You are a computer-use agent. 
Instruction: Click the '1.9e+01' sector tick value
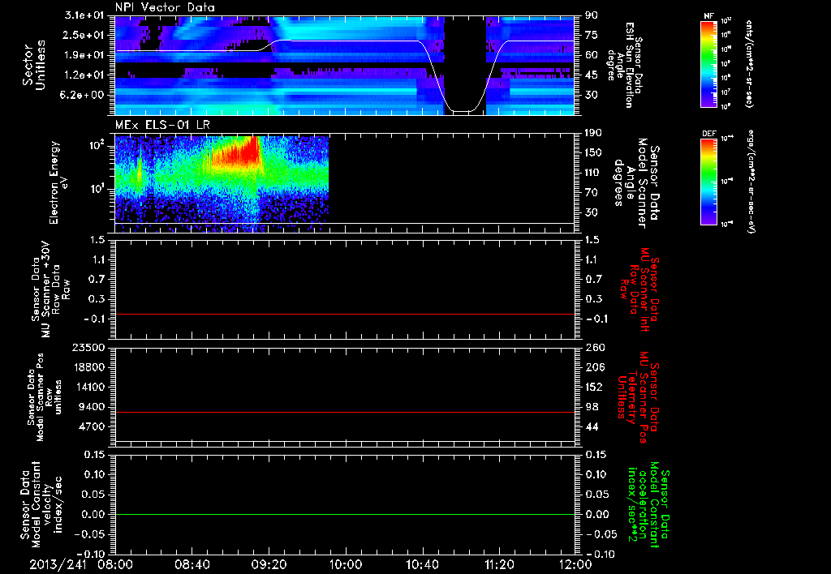click(84, 55)
